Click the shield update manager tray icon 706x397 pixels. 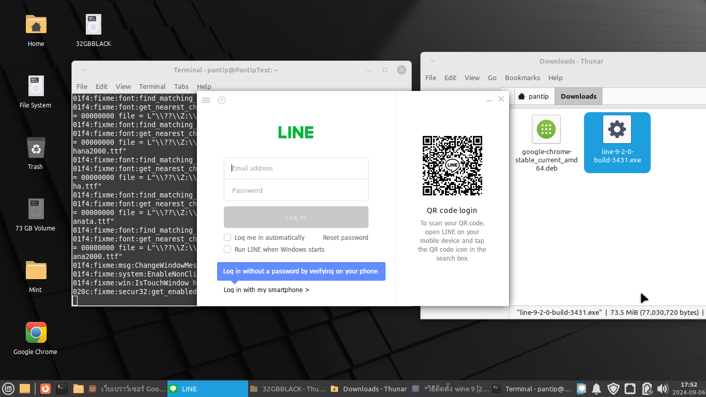pyautogui.click(x=613, y=389)
